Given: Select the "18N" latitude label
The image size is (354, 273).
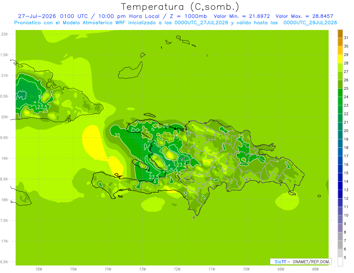Looking at the screenshot, I should pos(4,200).
